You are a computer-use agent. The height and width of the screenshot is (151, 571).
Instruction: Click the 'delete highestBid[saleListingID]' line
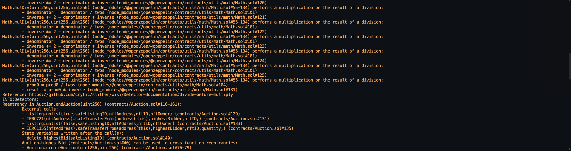point(97,138)
